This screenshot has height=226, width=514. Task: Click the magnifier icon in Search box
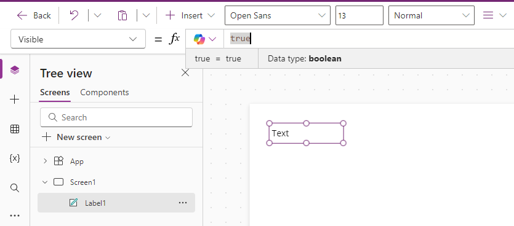[x=53, y=117]
